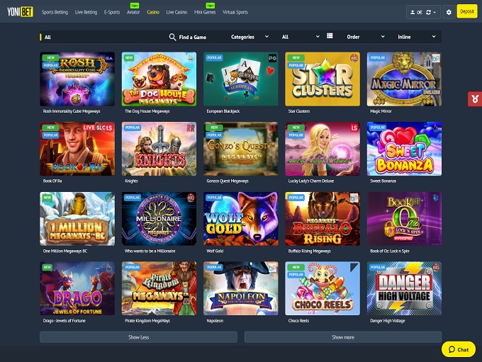
Task: Open Lucky Lady's Charm Deluxe thumbnail
Action: click(x=323, y=149)
